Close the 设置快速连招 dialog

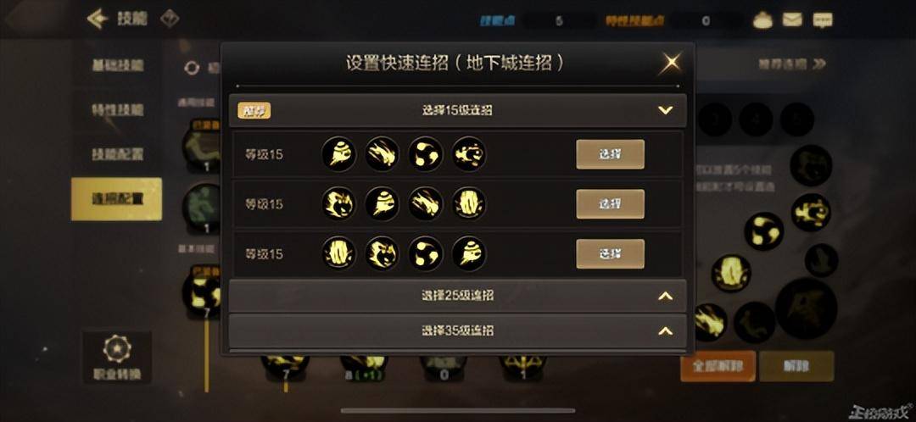click(670, 63)
